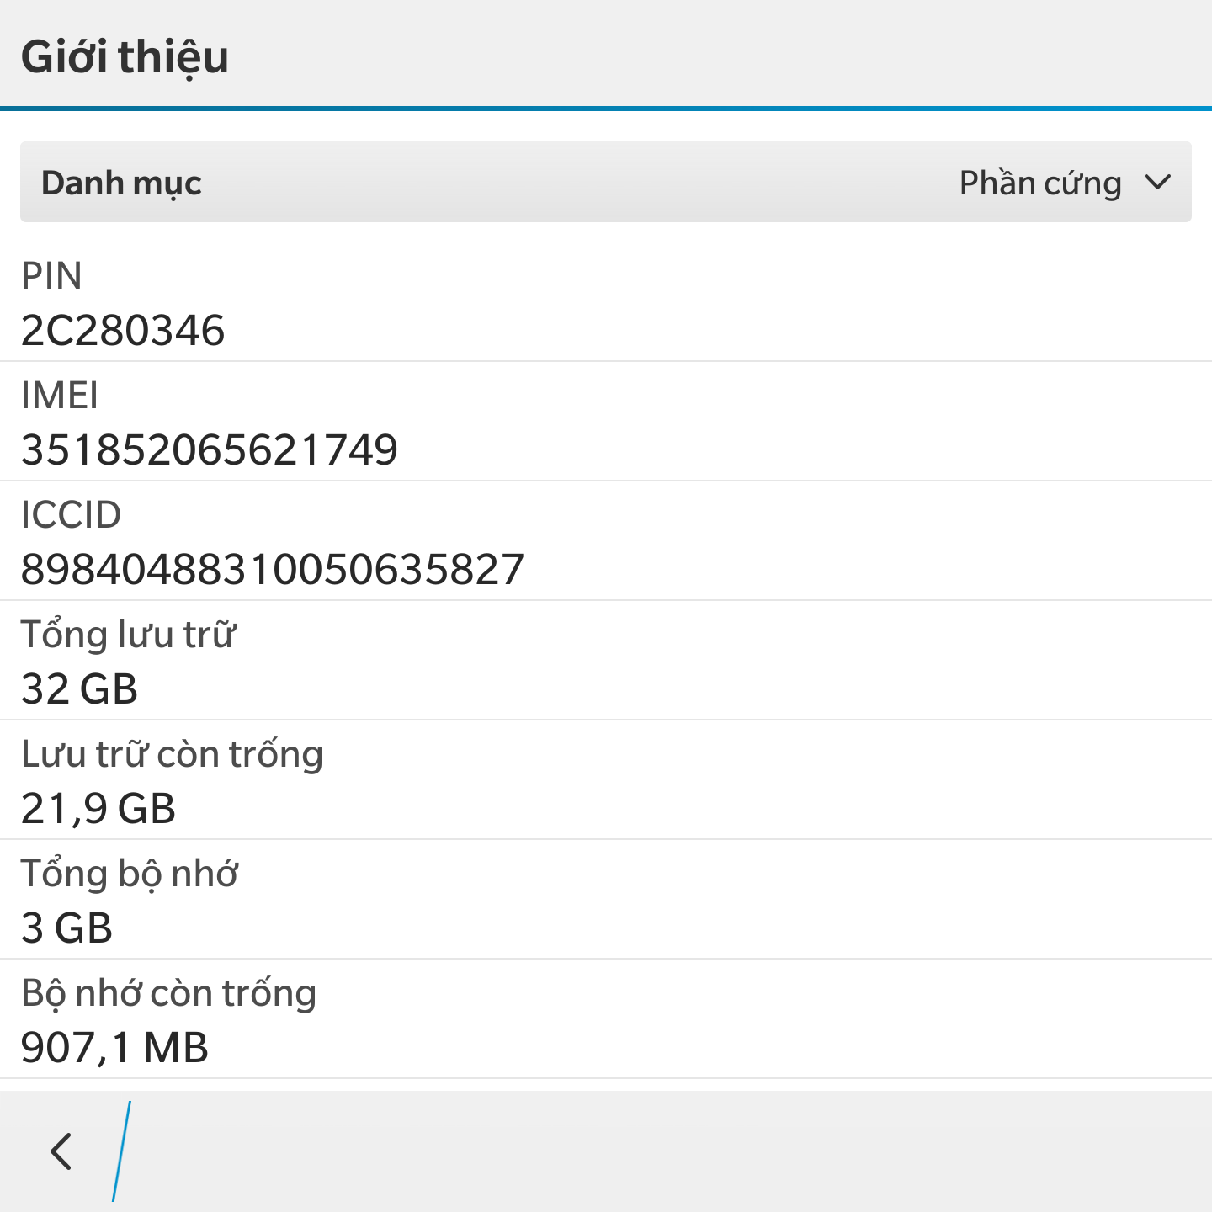Image resolution: width=1212 pixels, height=1212 pixels.
Task: Open the Danh mục category dropdown
Action: [x=606, y=182]
